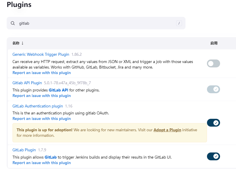Viewport: 236px width, 176px height.
Task: Open the GitLab Authentication plugin link
Action: 37,106
